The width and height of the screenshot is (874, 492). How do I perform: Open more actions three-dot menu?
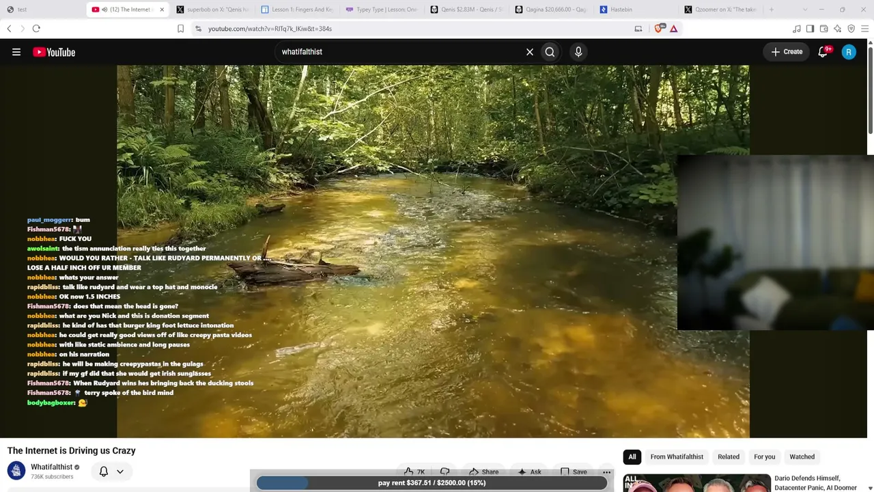point(606,471)
